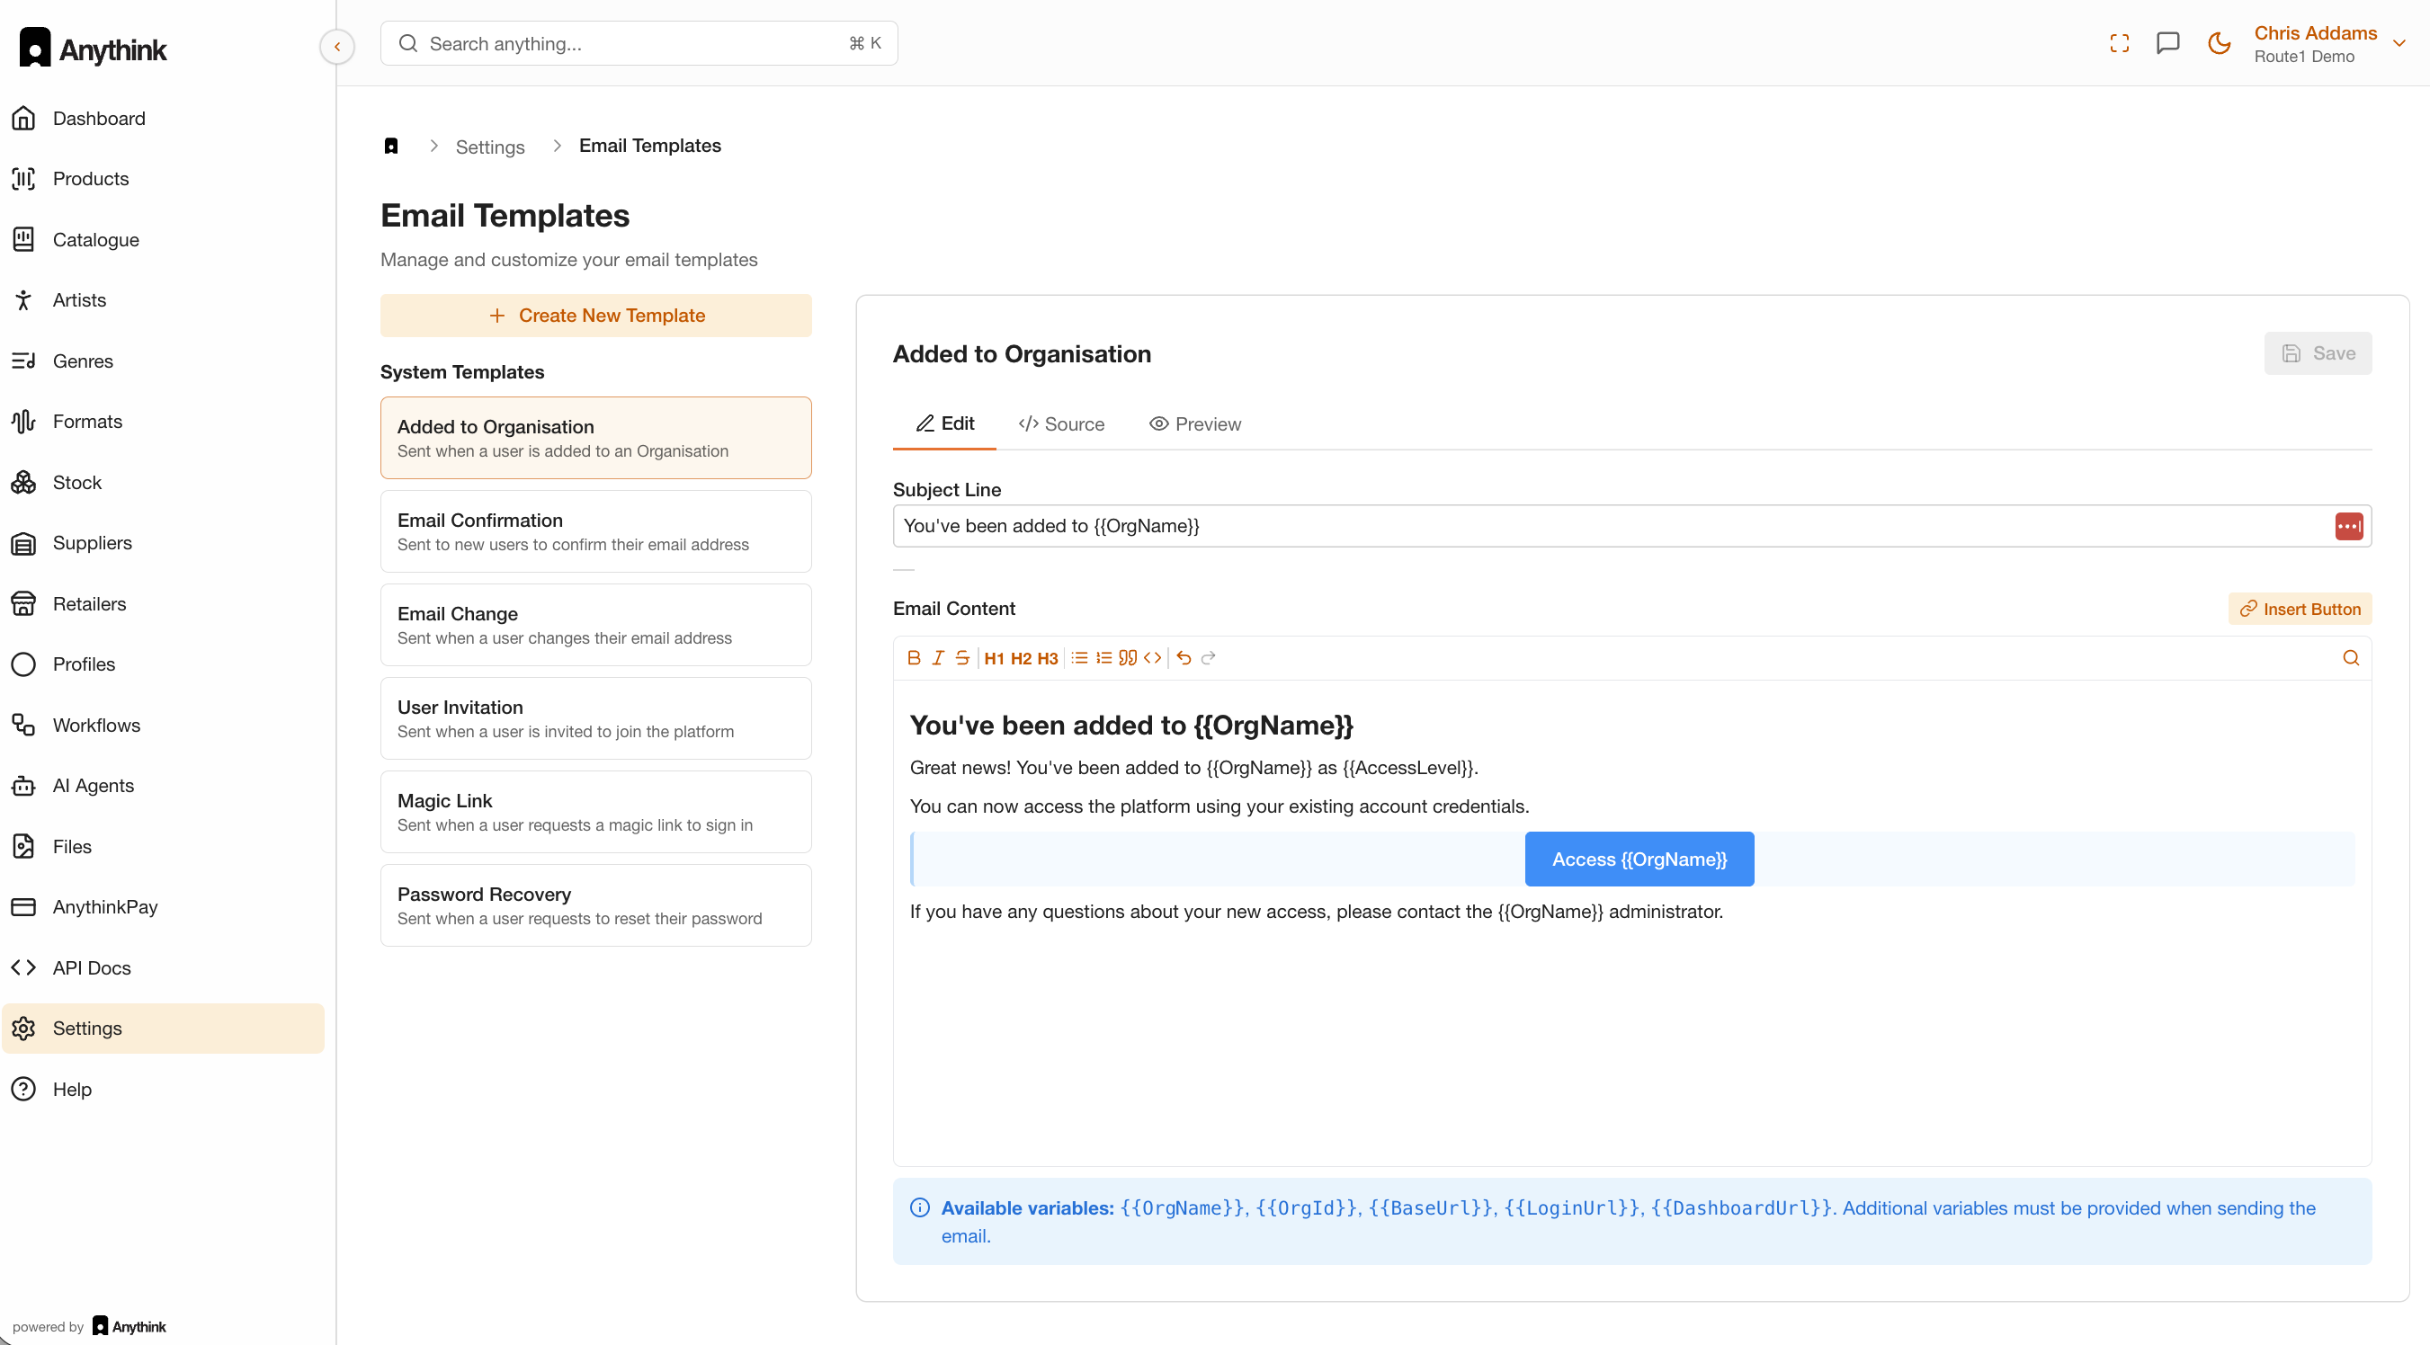Open search within the email content editor

coord(2350,657)
